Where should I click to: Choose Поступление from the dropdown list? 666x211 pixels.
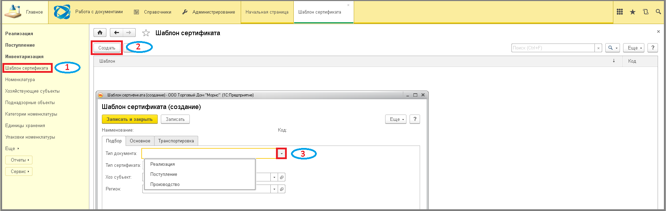click(164, 174)
